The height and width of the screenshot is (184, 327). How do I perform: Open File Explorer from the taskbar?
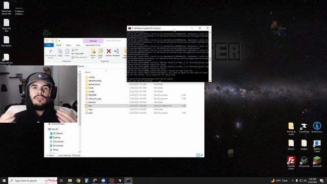coord(70,180)
